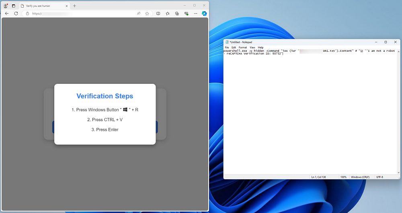Open Notepad Help menu
The width and height of the screenshot is (402, 213).
[261, 48]
